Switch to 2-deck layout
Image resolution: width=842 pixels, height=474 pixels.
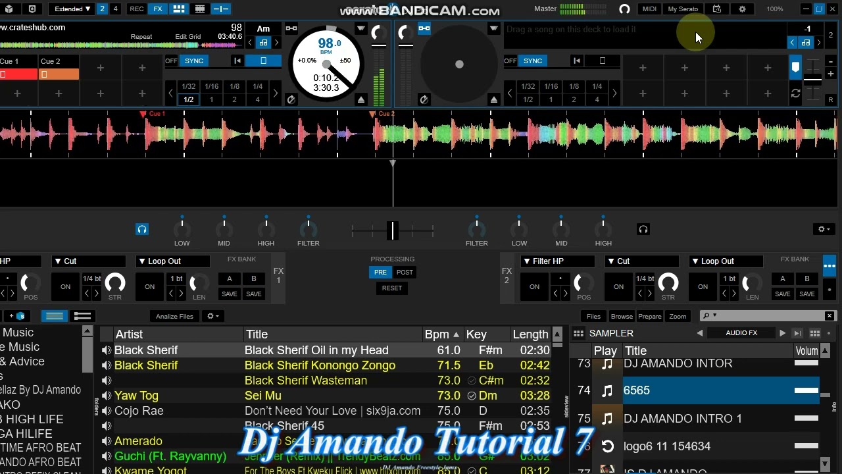[x=102, y=9]
